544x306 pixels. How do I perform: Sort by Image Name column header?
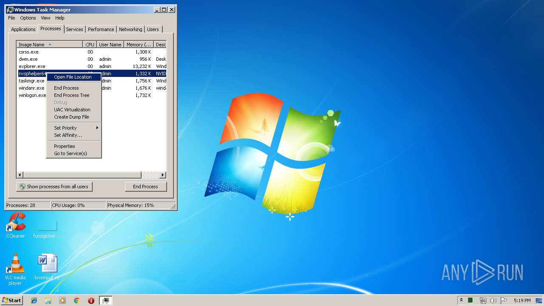(x=50, y=45)
